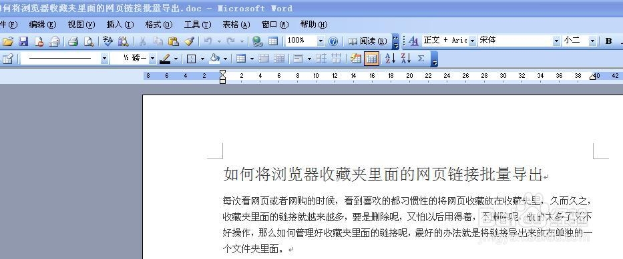Open the 工具(T) menu
Image resolution: width=623 pixels, height=259 pixels.
click(x=198, y=25)
